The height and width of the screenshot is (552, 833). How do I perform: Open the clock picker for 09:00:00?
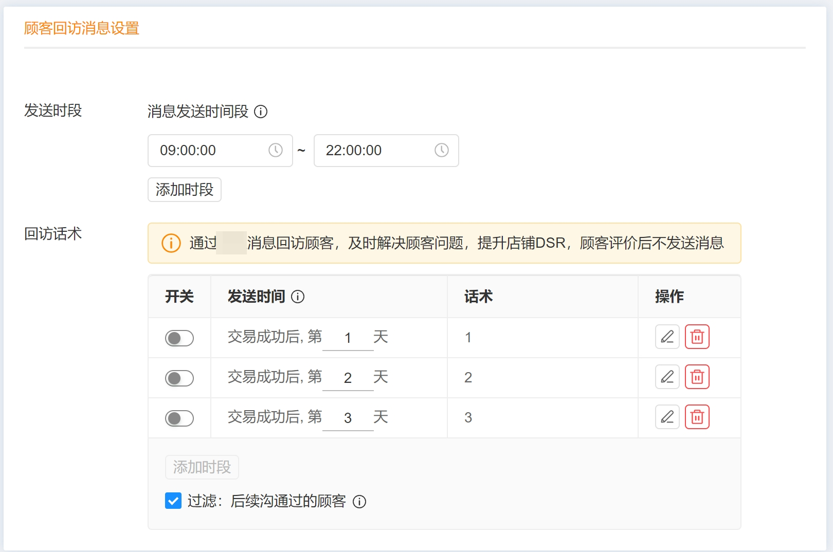[276, 150]
